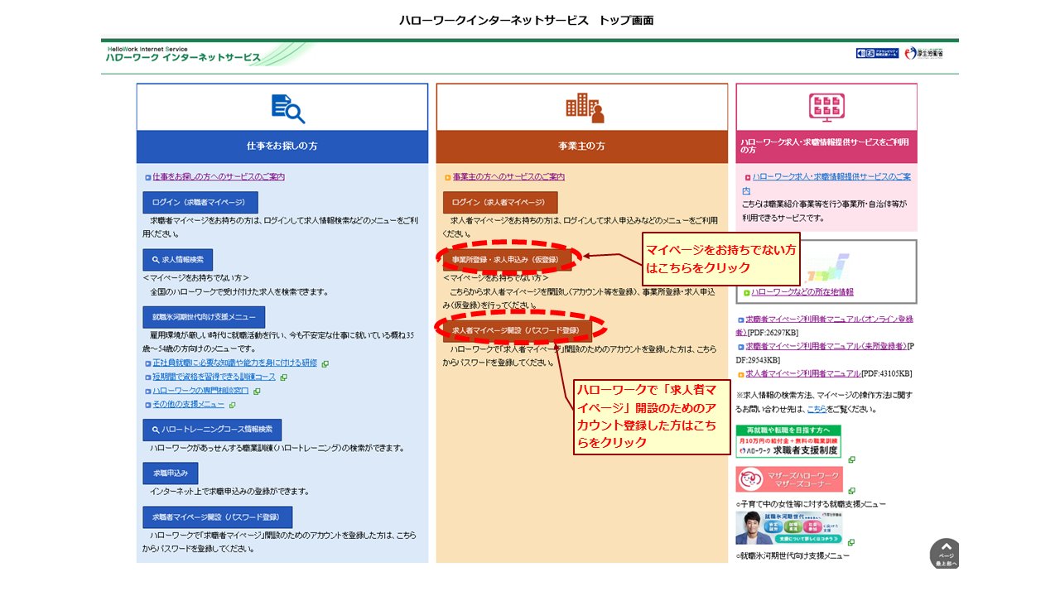Click the HelloWork Internet Service logo

tap(183, 55)
